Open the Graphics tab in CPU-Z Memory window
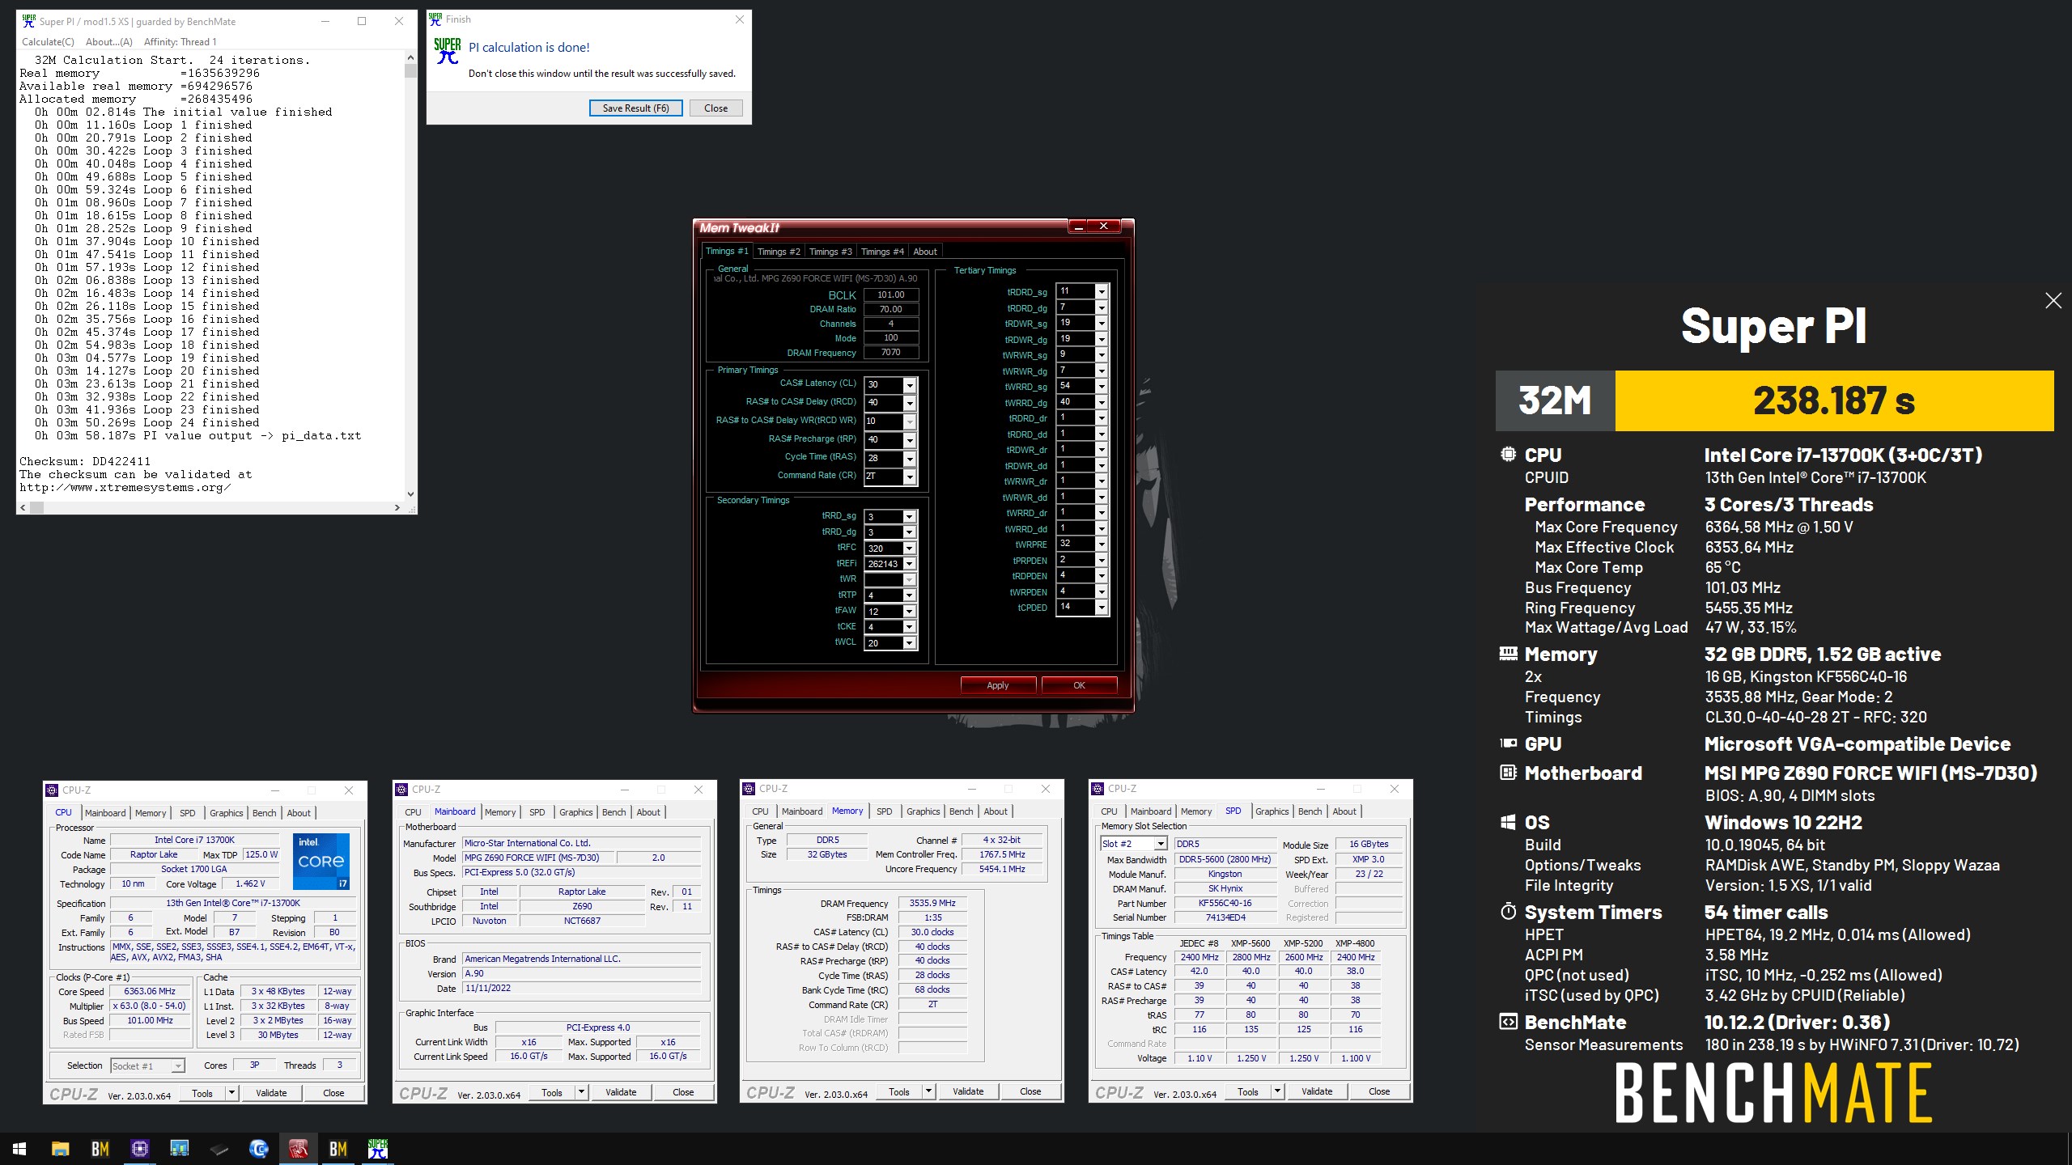This screenshot has height=1165, width=2072. pyautogui.click(x=923, y=811)
